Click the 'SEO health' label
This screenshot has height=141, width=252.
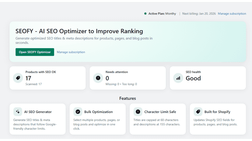[x=193, y=72]
